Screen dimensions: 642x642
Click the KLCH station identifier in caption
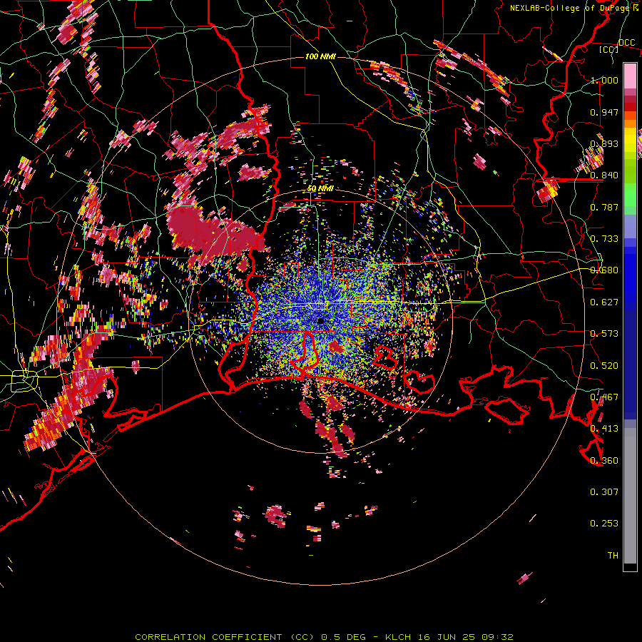pyautogui.click(x=398, y=637)
